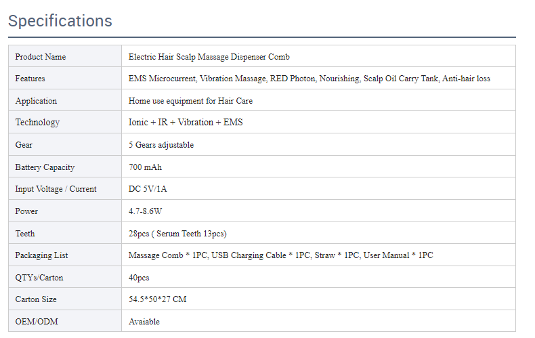Screen dimensions: 535x338
Task: Select the 700 mAh value
Action: coord(146,167)
